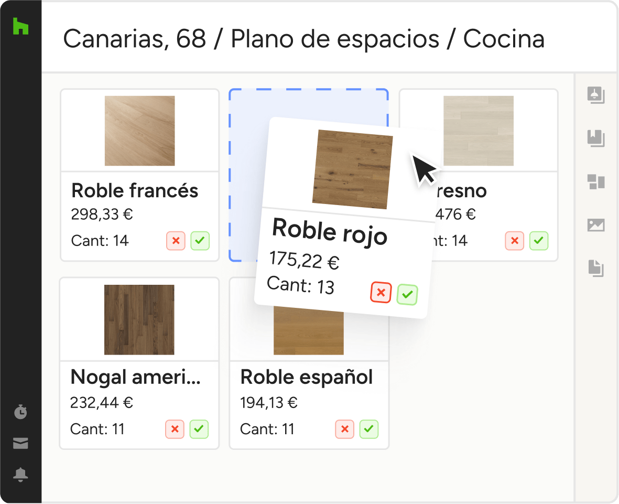Image resolution: width=619 pixels, height=504 pixels.
Task: Open the stopwatch timer in sidebar
Action: coord(20,412)
